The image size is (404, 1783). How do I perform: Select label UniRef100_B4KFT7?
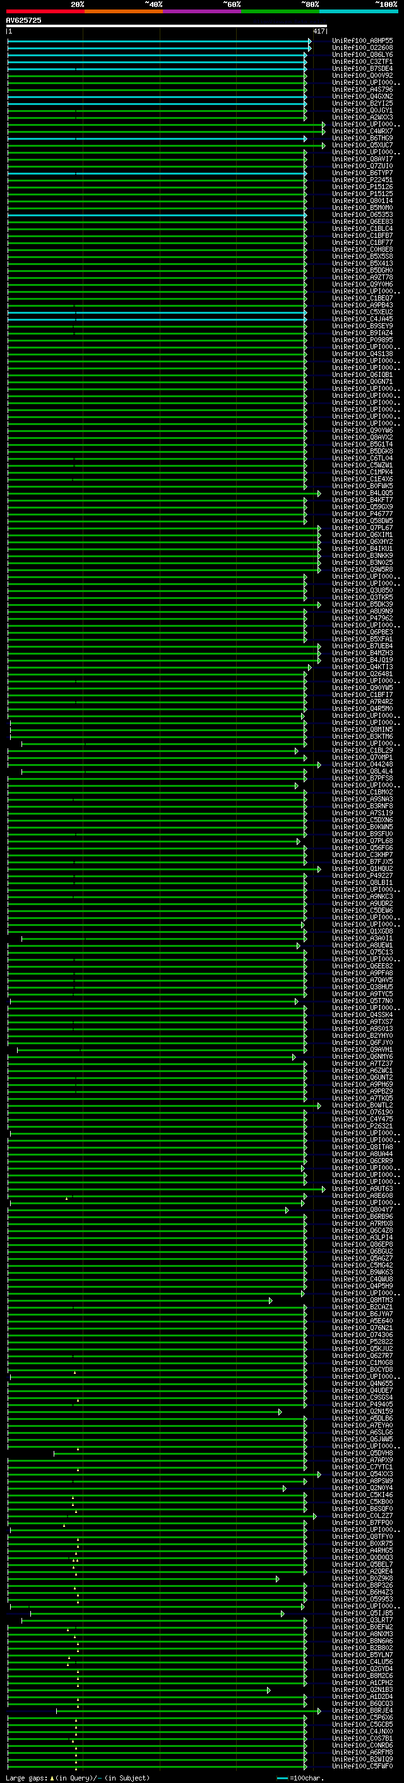point(362,500)
